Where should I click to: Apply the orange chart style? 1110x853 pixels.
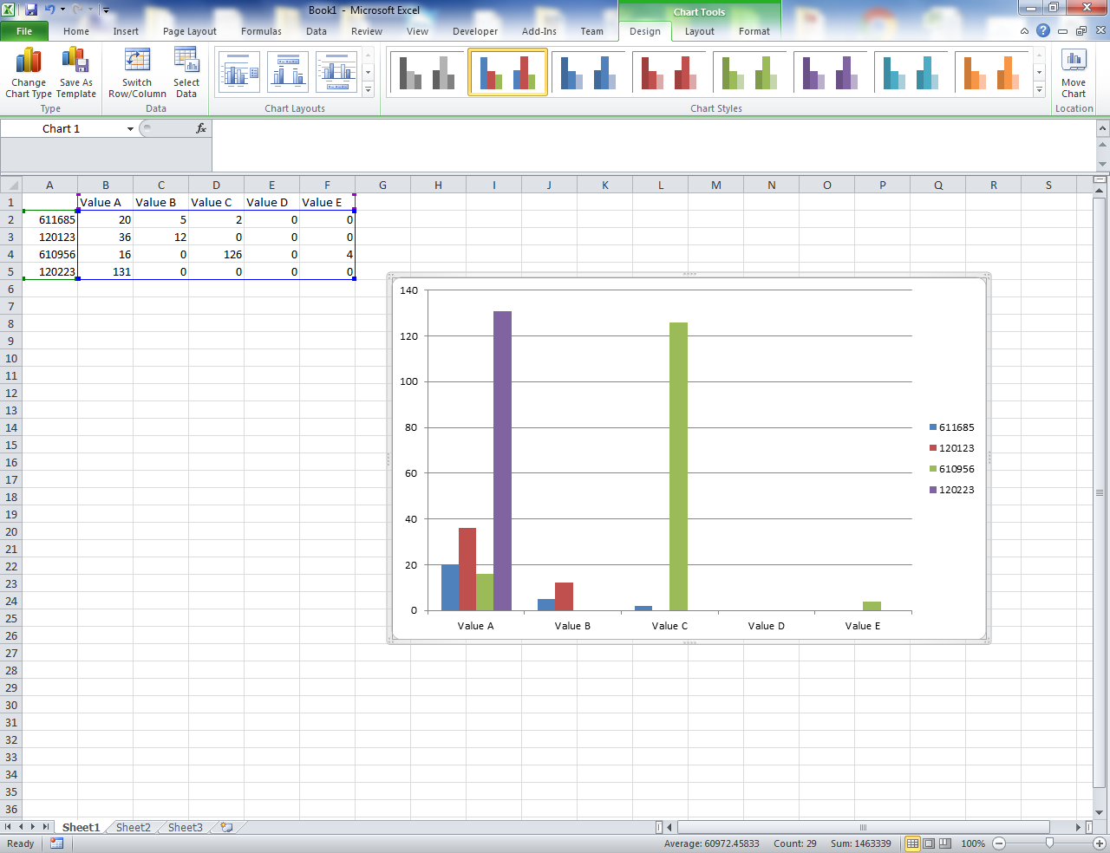[992, 72]
